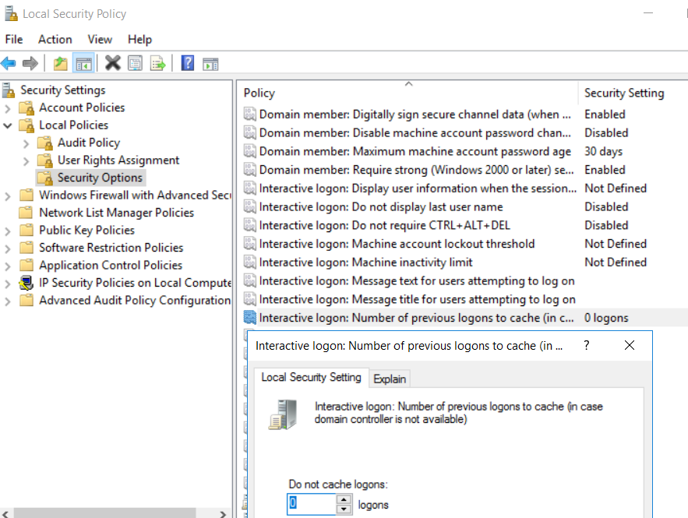Open Help using the question mark toolbar icon

click(x=187, y=62)
